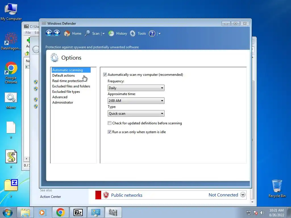Select Real-time protection in options list
291x218 pixels.
point(68,81)
